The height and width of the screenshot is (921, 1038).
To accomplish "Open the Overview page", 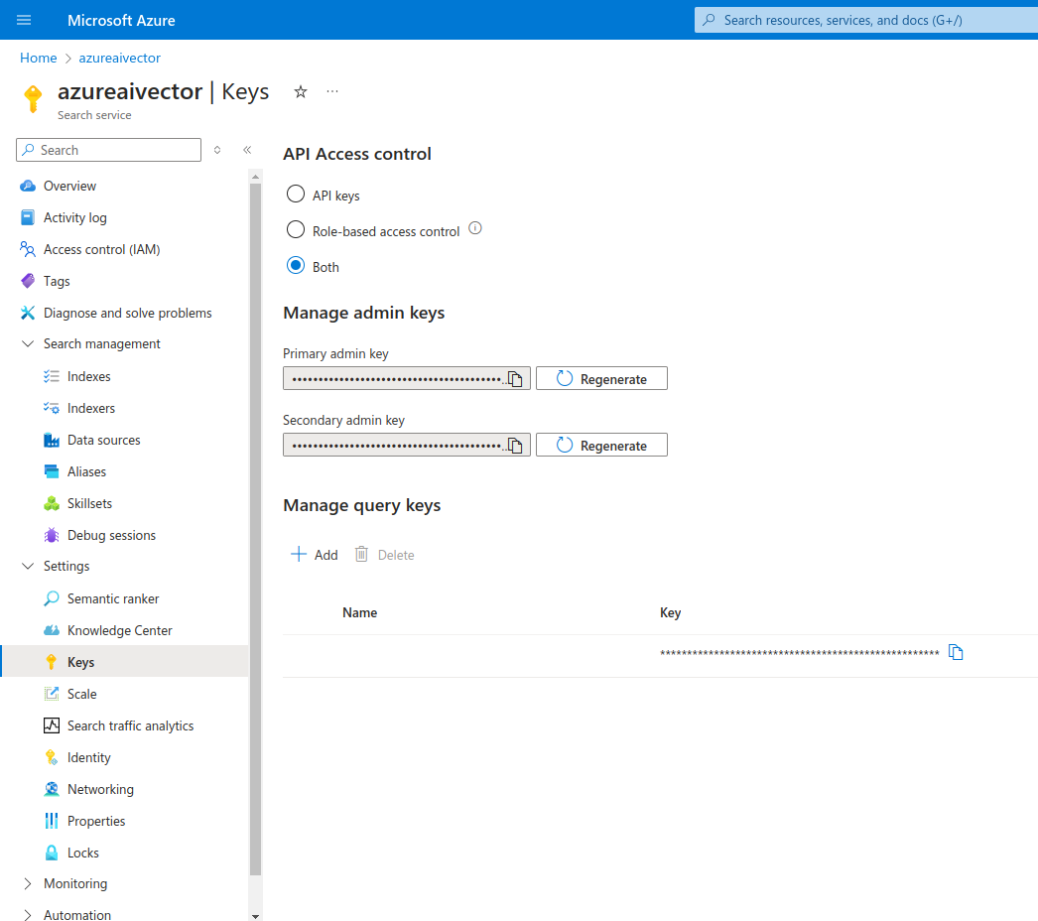I will click(69, 186).
